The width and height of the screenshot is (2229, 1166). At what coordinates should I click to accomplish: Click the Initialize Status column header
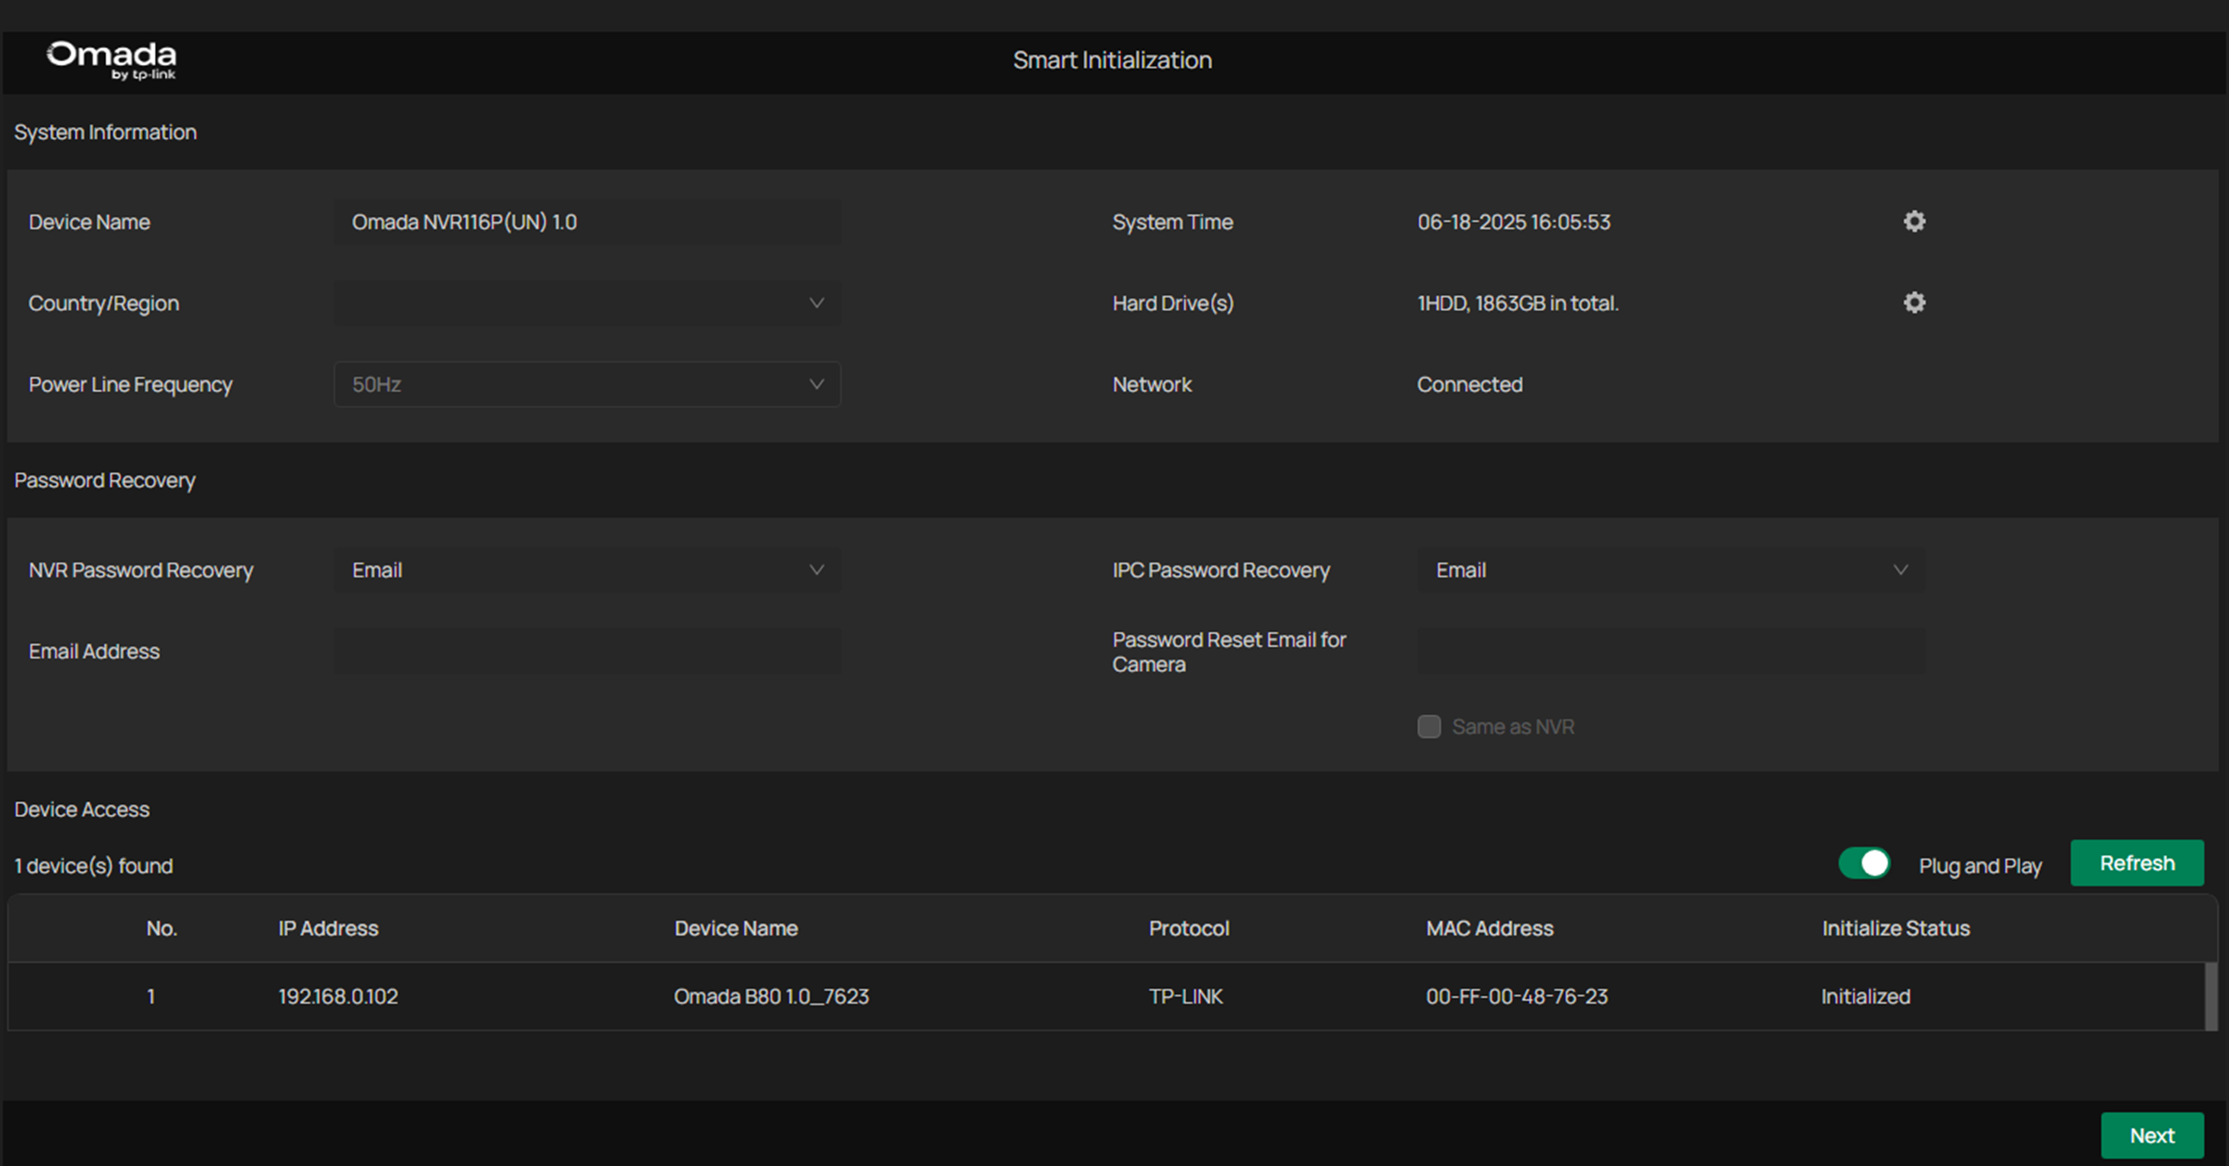point(1896,928)
